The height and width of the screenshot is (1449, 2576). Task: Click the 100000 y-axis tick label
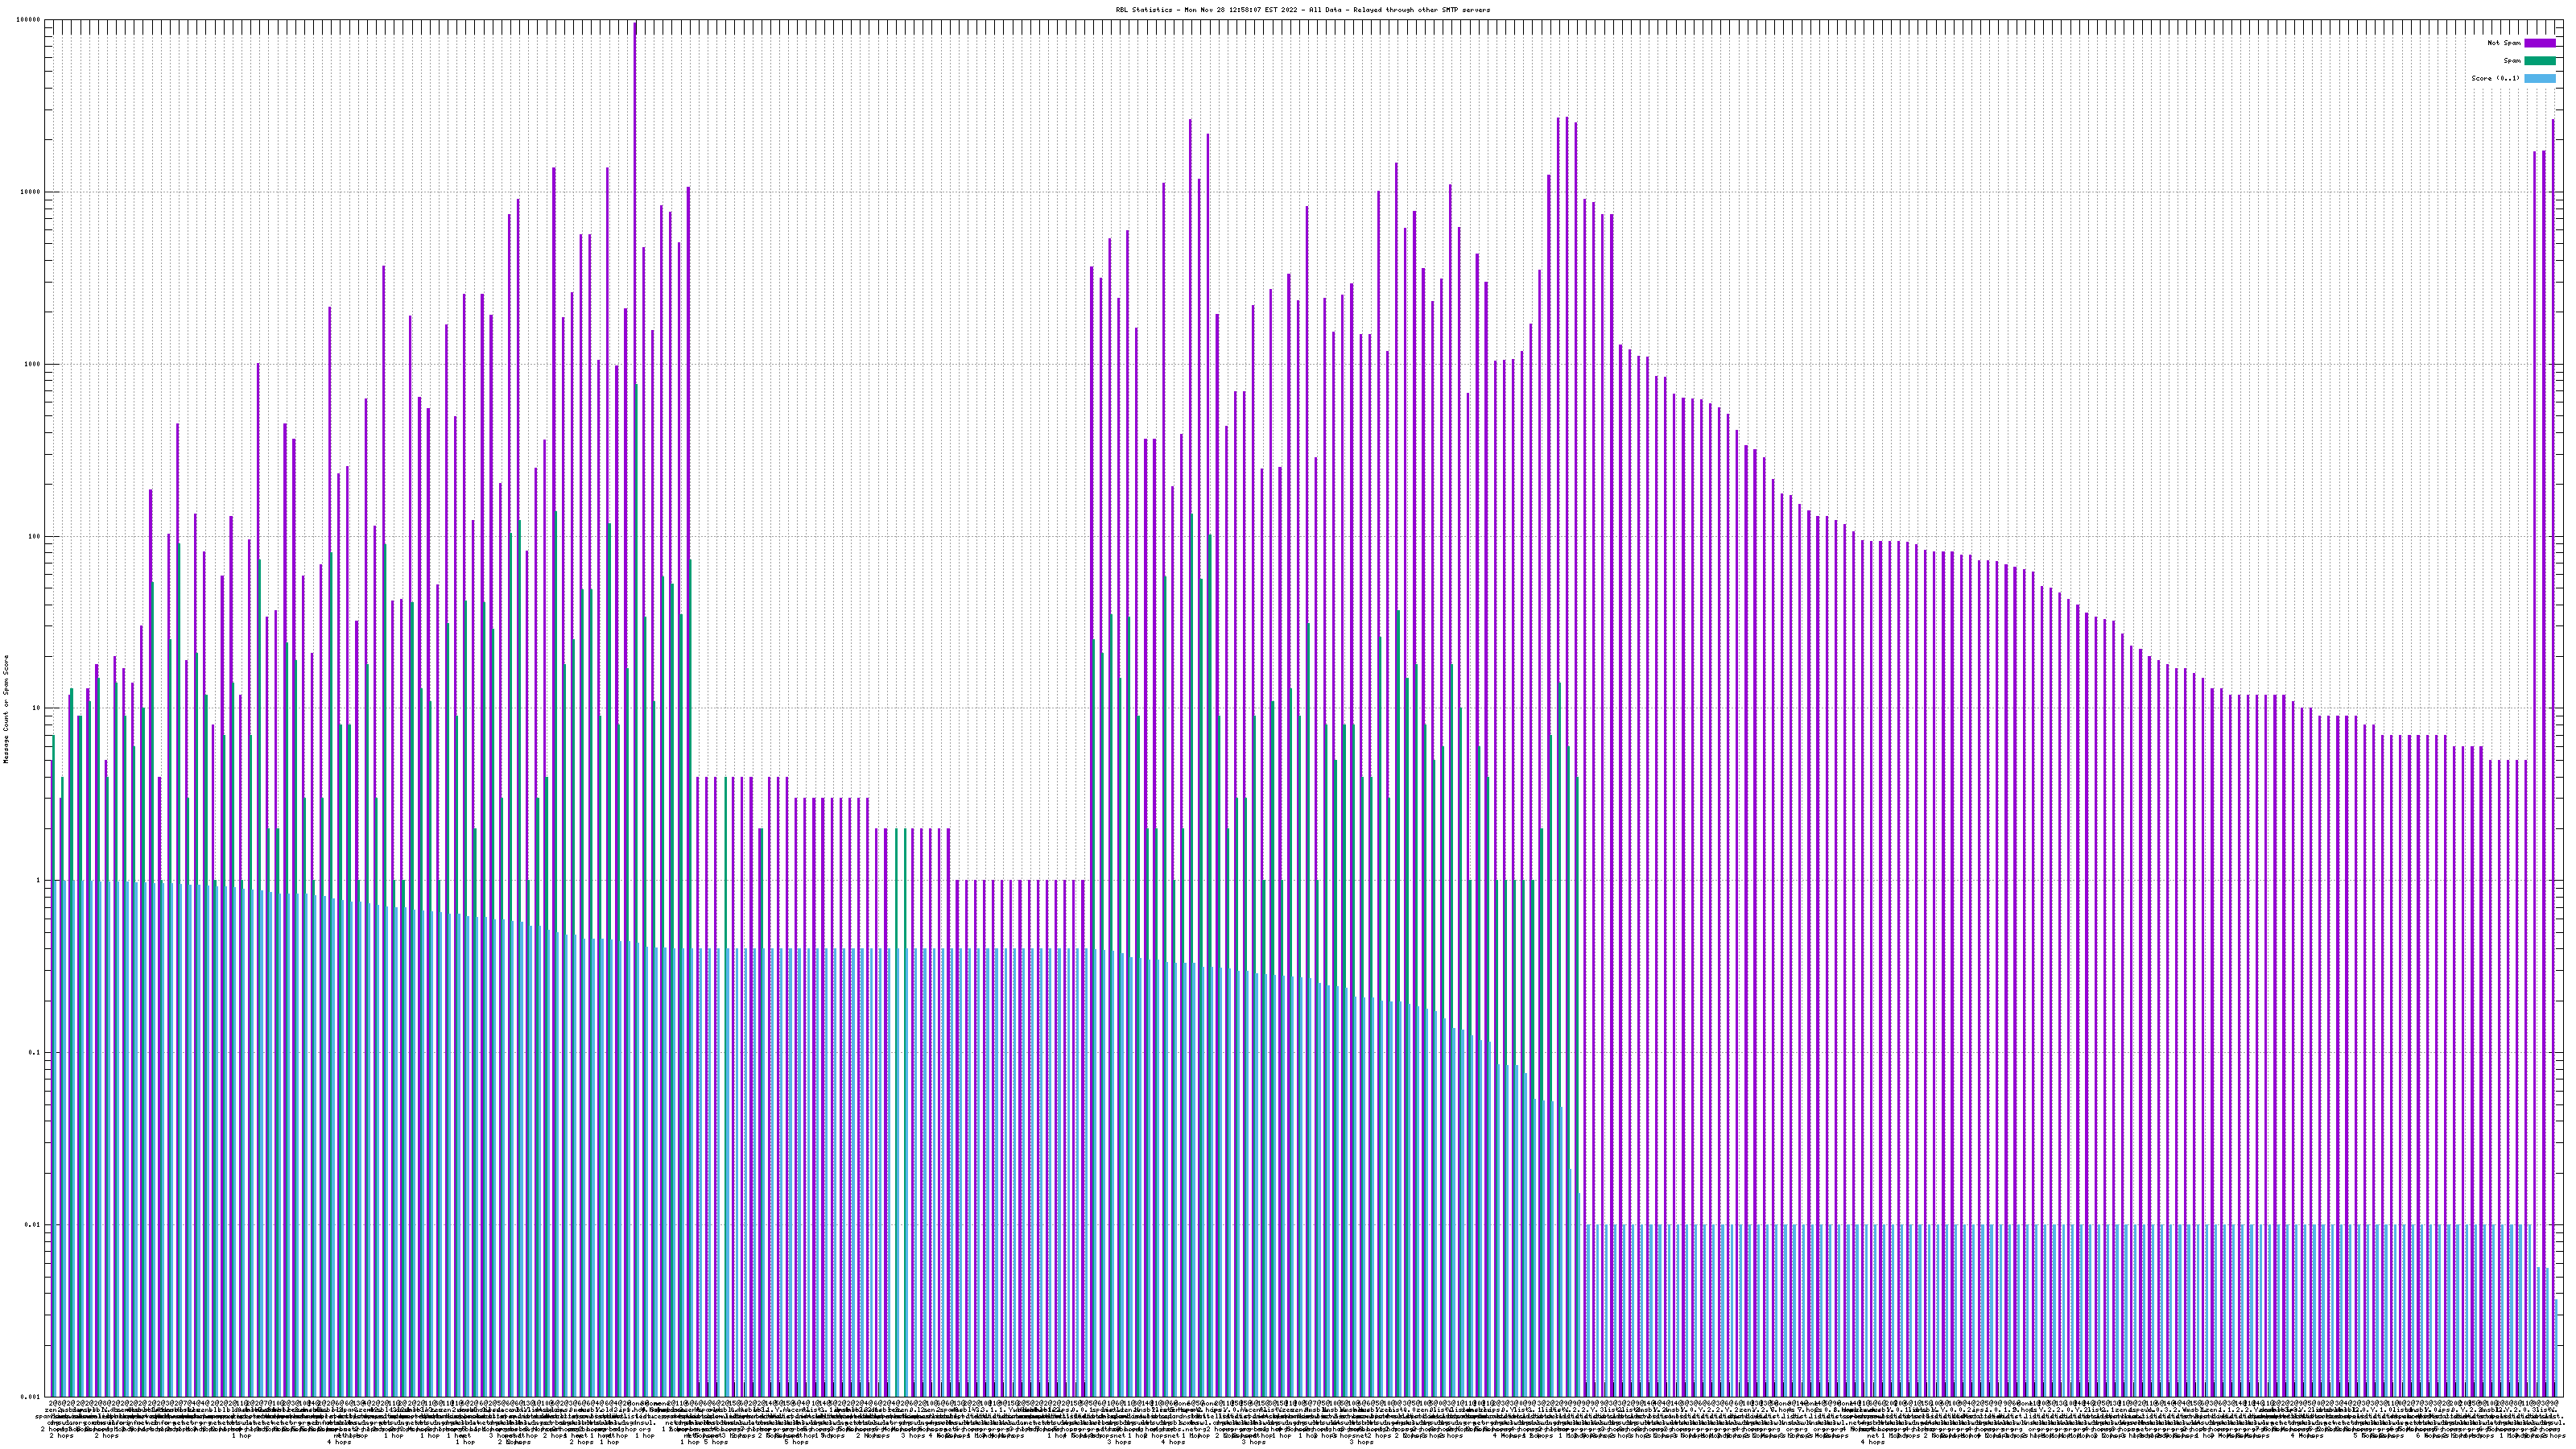[30, 20]
